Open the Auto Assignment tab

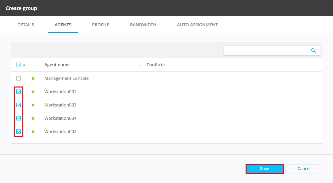coord(197,25)
